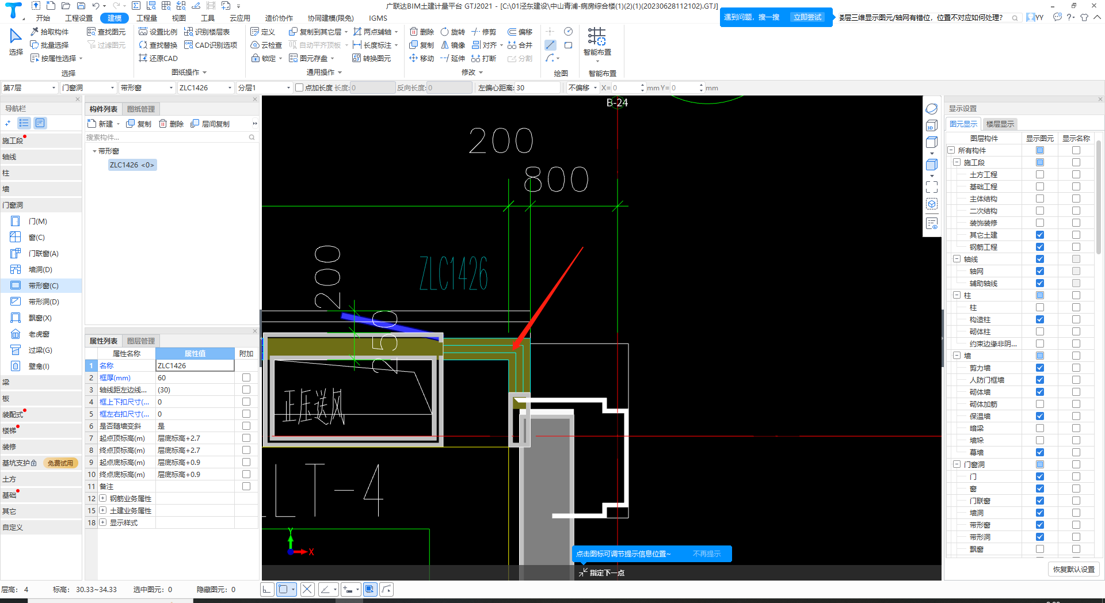
Task: Uncheck 剪力墙 display checkbox
Action: pos(1040,368)
